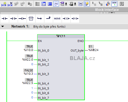The image size is (128, 102).
Task: Toggle the favorites bar display icon
Action: [87, 4]
